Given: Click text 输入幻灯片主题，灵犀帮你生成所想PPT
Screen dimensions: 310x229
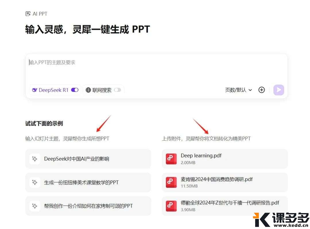Looking at the screenshot, I should 67,139.
